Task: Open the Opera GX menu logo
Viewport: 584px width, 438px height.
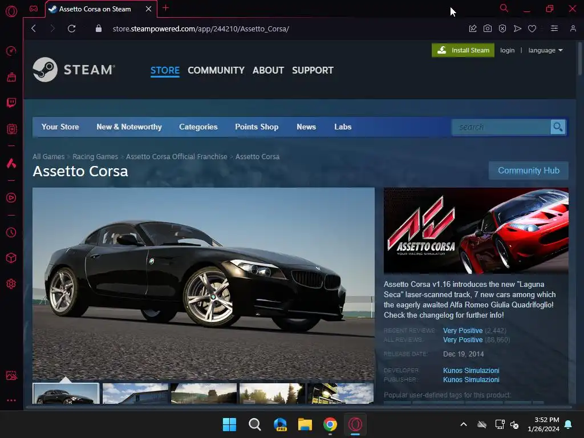Action: pos(11,11)
